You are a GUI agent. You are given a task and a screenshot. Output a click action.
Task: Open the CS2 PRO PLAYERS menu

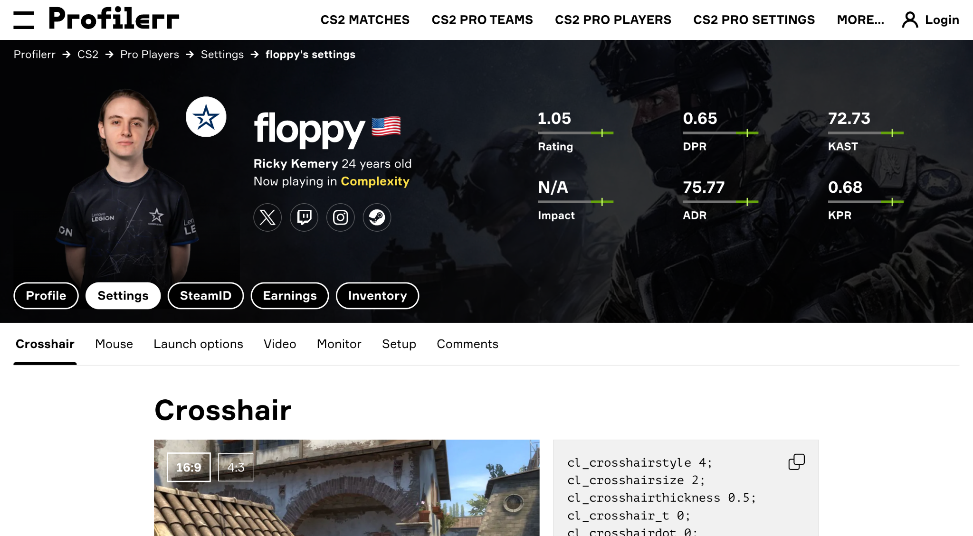pyautogui.click(x=613, y=20)
